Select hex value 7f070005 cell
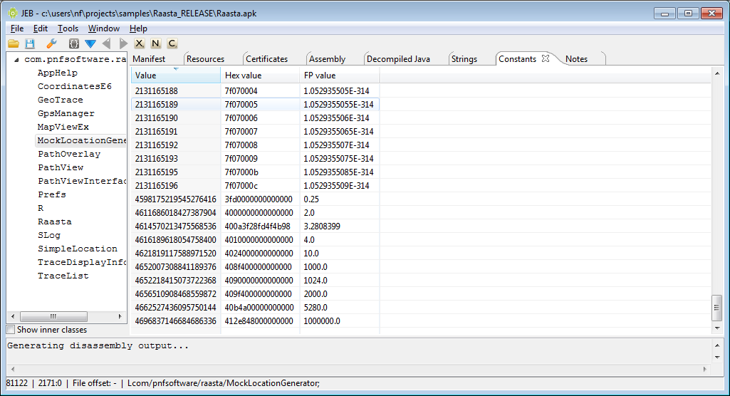 click(x=260, y=104)
